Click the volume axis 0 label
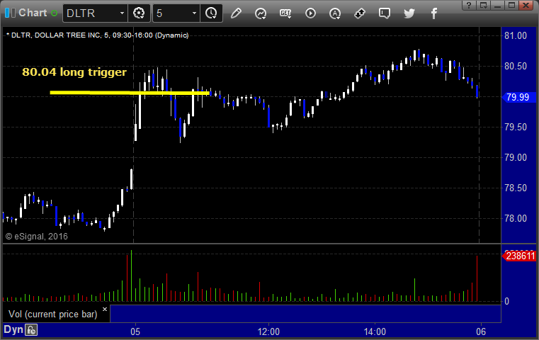 pyautogui.click(x=506, y=302)
